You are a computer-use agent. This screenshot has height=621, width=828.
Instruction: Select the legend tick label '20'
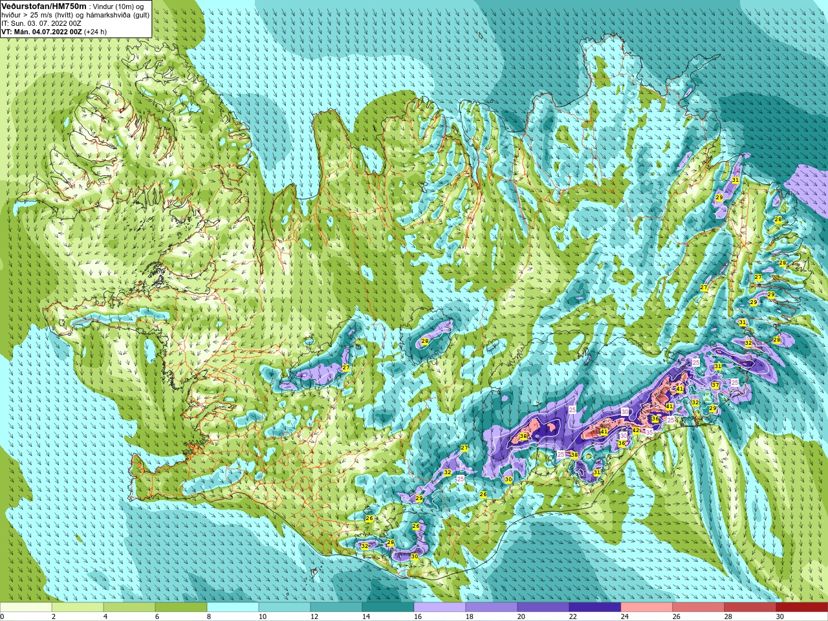522,617
